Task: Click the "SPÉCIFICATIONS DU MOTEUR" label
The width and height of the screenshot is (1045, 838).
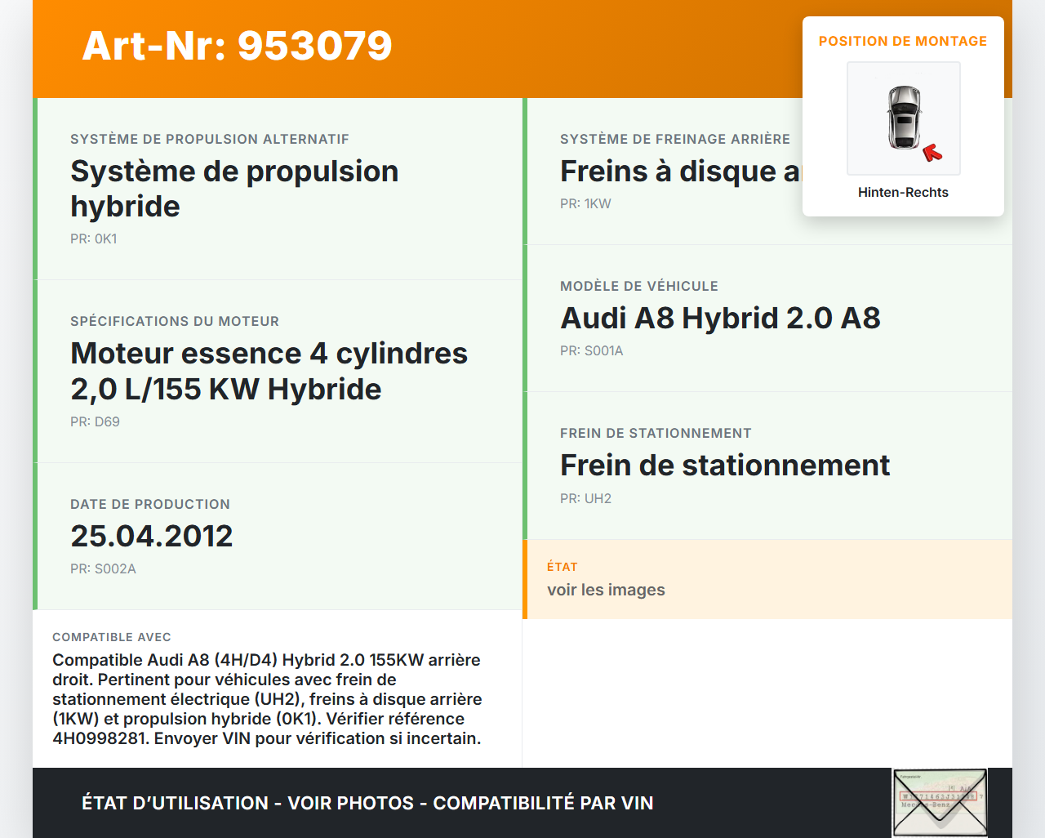Action: pos(175,321)
